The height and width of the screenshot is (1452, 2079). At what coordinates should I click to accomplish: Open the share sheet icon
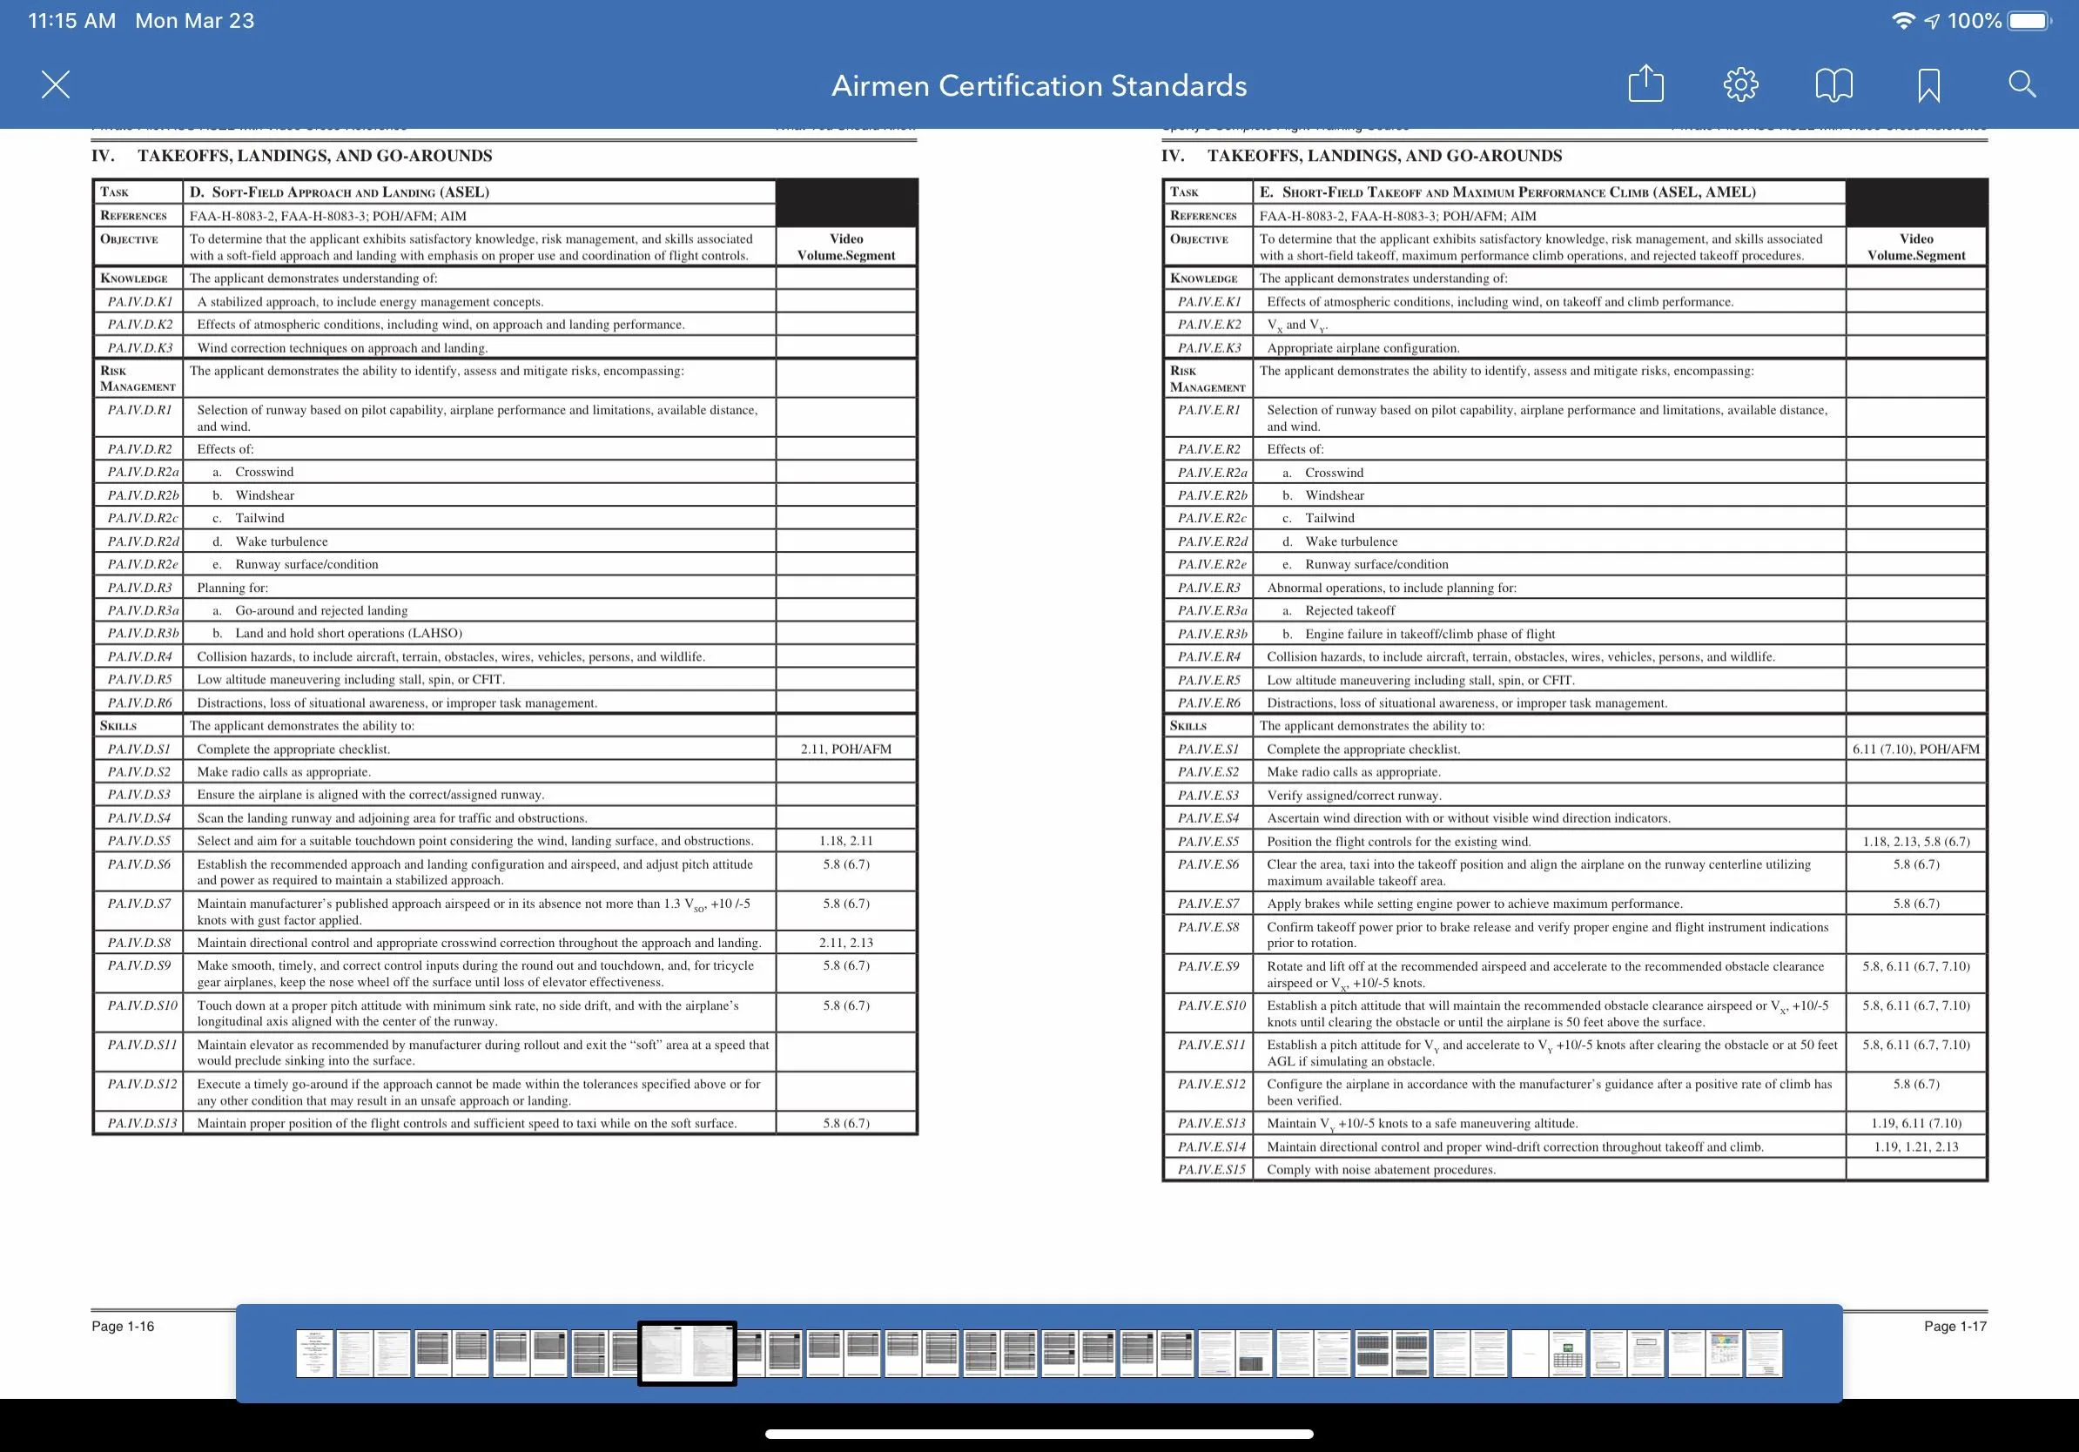[x=1645, y=84]
